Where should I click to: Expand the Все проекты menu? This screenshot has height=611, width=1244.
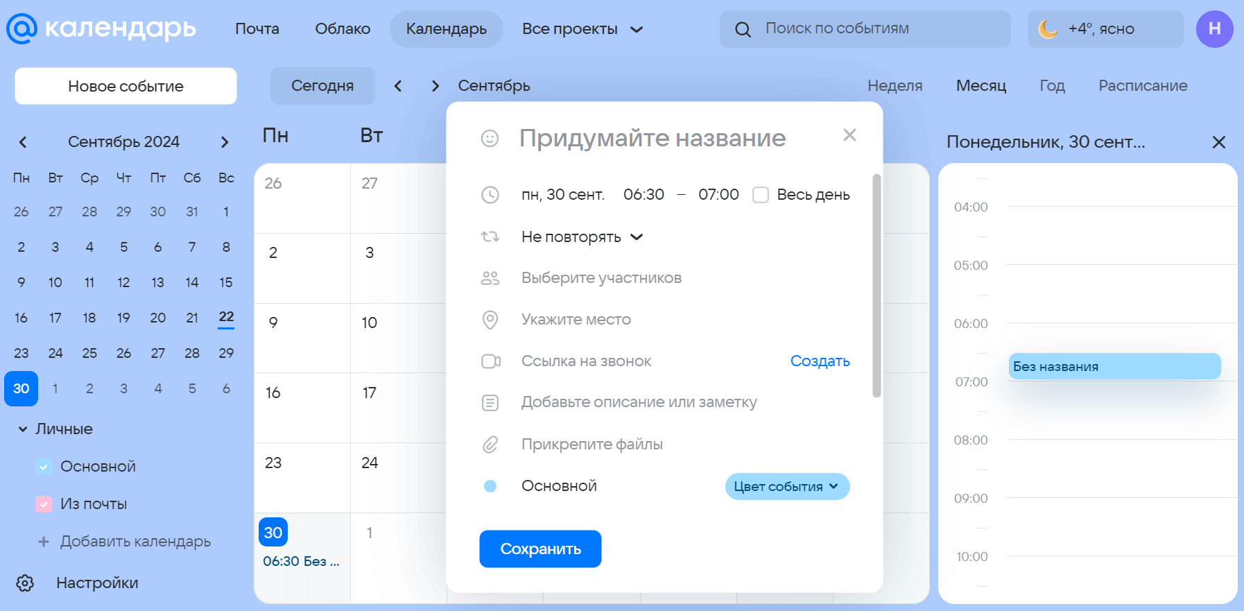[582, 29]
